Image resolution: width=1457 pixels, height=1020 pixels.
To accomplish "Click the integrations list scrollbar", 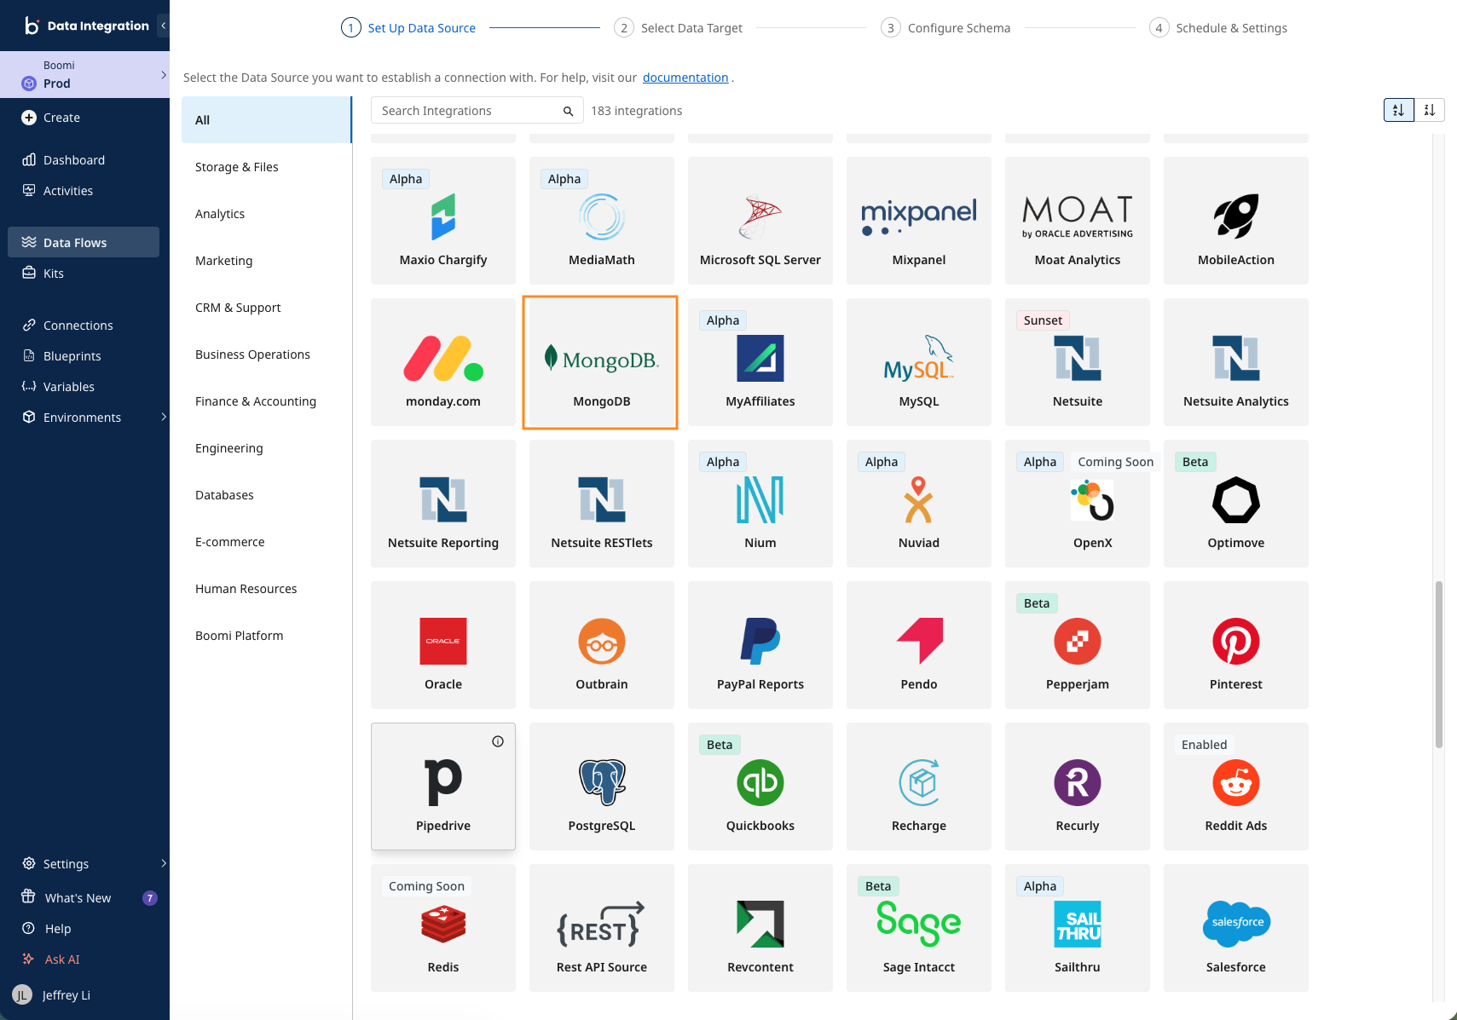I will [1439, 665].
